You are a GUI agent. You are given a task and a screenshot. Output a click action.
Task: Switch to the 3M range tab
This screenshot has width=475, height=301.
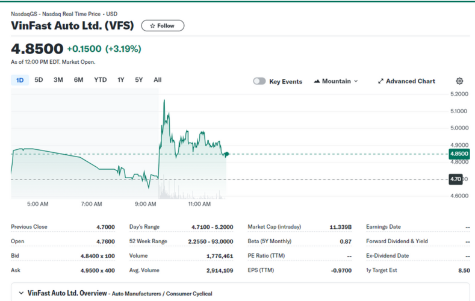[x=58, y=80]
